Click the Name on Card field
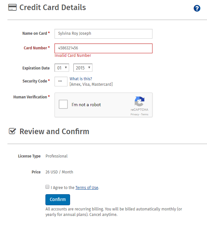 (x=104, y=34)
